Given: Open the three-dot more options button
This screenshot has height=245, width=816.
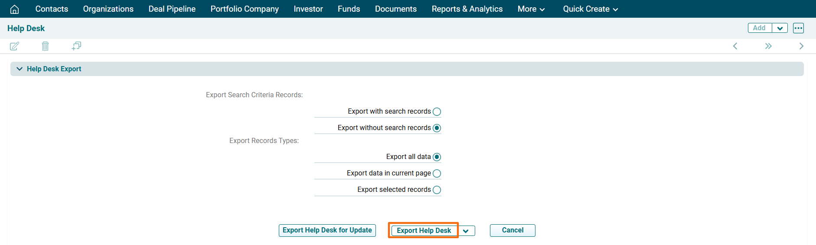Looking at the screenshot, I should tap(798, 28).
